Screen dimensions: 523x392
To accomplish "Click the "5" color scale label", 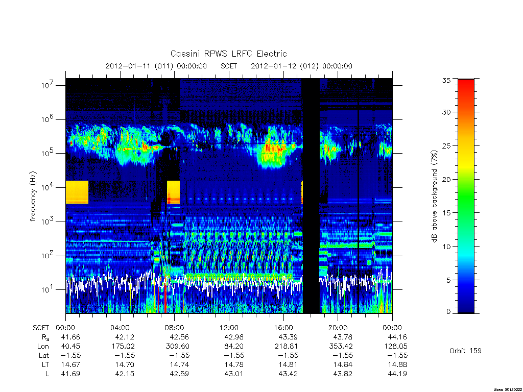I will (448, 280).
